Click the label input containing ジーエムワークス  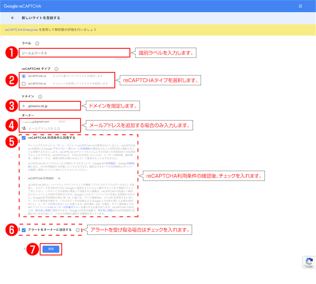pyautogui.click(x=74, y=53)
